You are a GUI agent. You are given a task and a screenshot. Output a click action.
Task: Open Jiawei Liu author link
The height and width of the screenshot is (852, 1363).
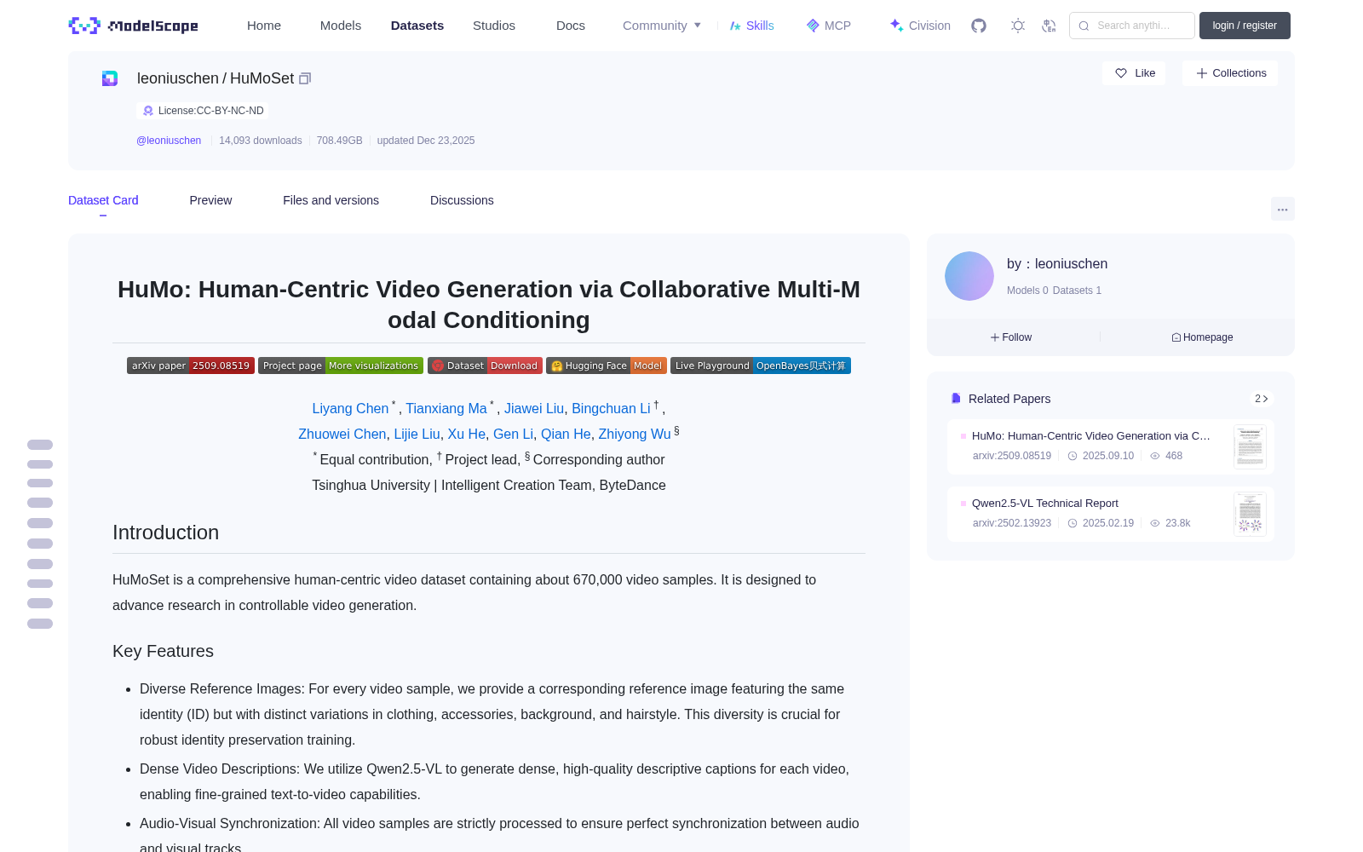coord(534,409)
